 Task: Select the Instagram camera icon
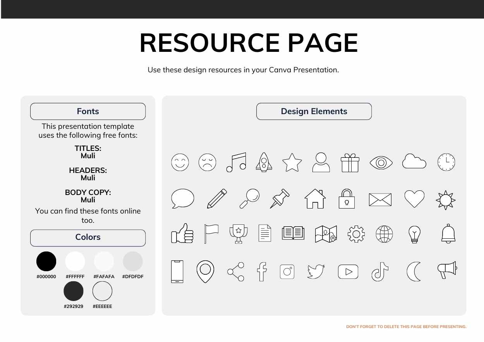(x=287, y=272)
